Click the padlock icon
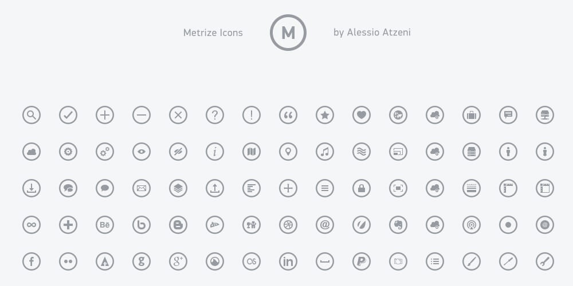Image resolution: width=573 pixels, height=286 pixels. pyautogui.click(x=362, y=188)
